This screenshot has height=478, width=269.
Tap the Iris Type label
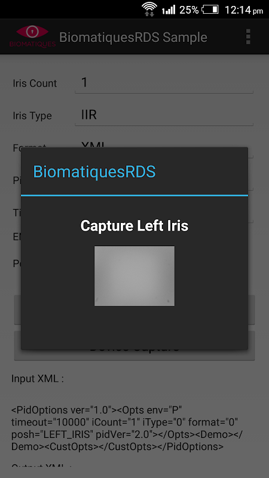click(32, 116)
